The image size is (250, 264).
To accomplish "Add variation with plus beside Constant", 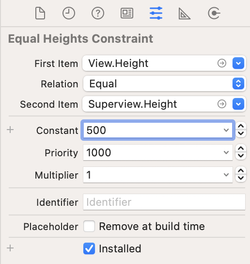I will click(10, 130).
